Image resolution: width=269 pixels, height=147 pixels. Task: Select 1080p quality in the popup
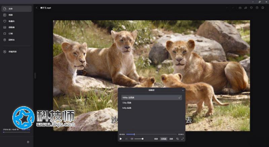(152, 98)
